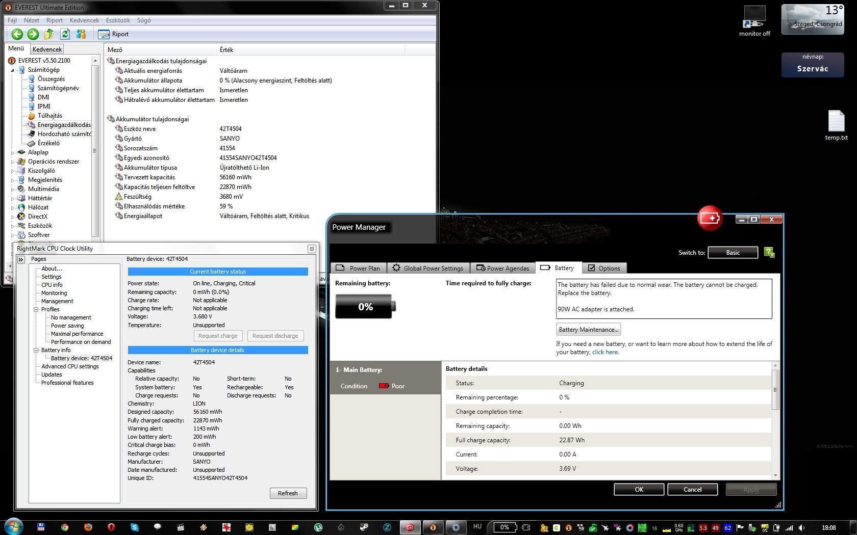Open Firefox from the taskbar
The height and width of the screenshot is (535, 857).
pos(88,527)
